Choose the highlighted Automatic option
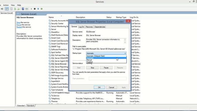Image resolution: width=197 pixels, height=111 pixels. tap(106, 58)
